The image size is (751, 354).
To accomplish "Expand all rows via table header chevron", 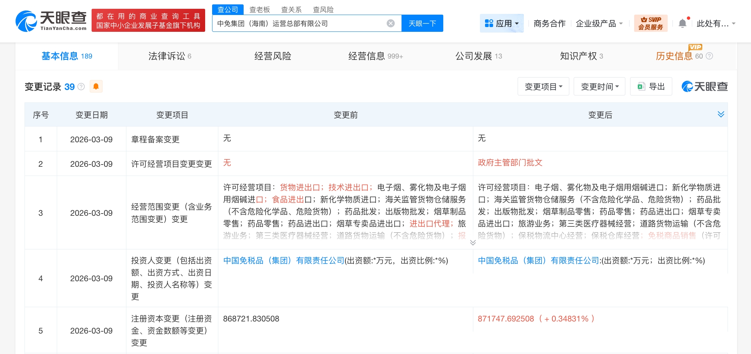I will pos(721,114).
